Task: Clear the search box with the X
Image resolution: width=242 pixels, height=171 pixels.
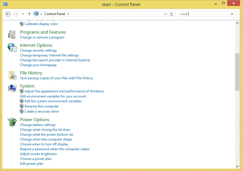Action: 232,14
